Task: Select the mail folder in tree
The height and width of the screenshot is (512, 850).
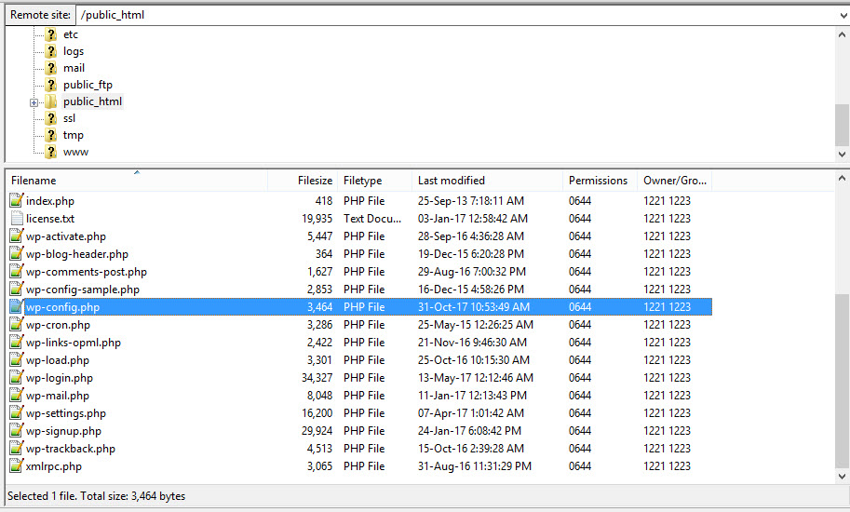Action: point(74,68)
